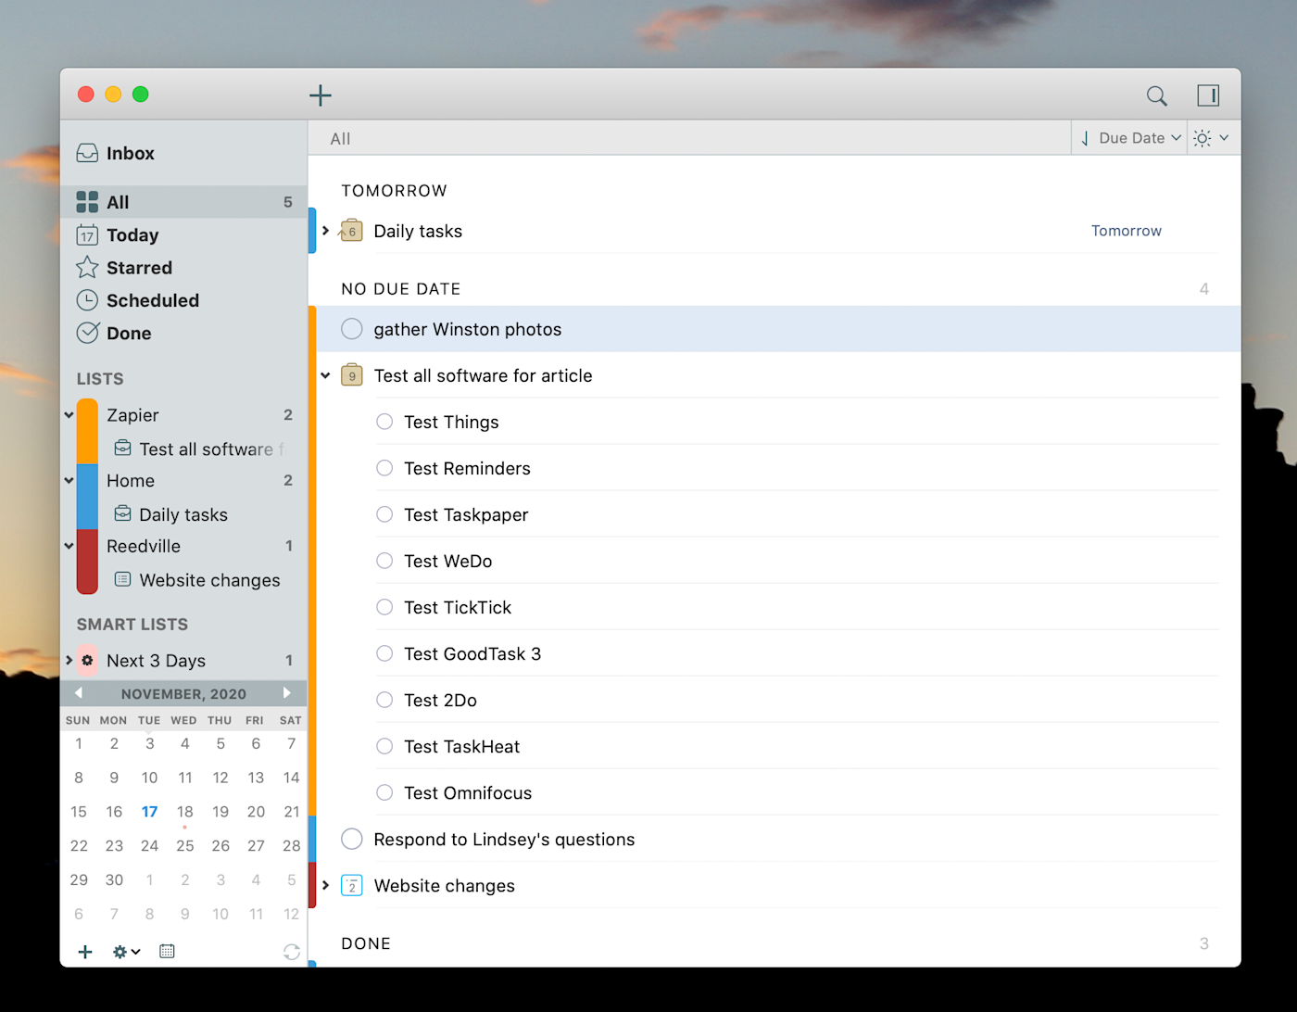Click checklist icon beside Website changes in sidebar
The height and width of the screenshot is (1012, 1297).
122,579
